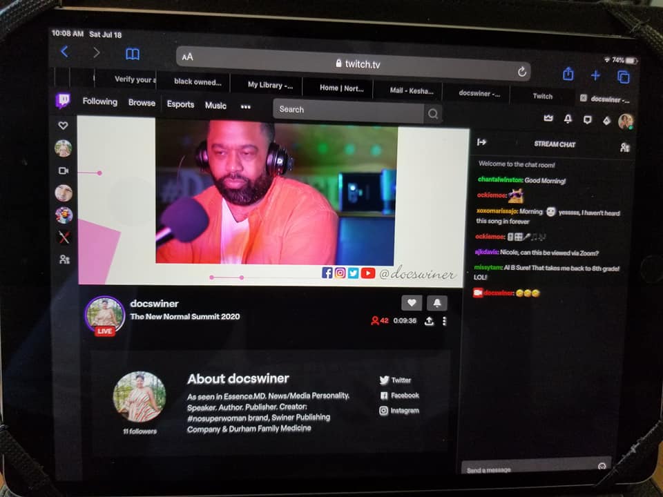The width and height of the screenshot is (663, 497).
Task: Go to the Esports section
Action: point(180,104)
